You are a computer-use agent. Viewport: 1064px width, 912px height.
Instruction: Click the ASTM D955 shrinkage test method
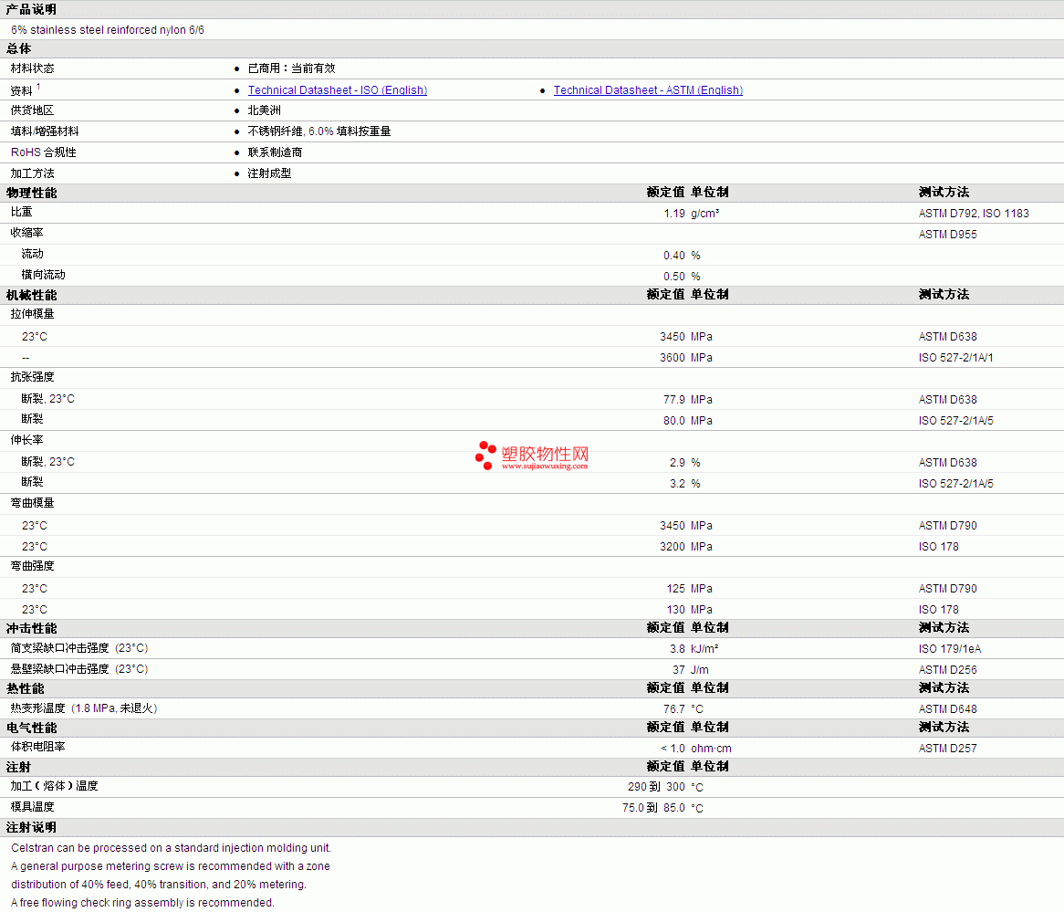click(x=948, y=235)
